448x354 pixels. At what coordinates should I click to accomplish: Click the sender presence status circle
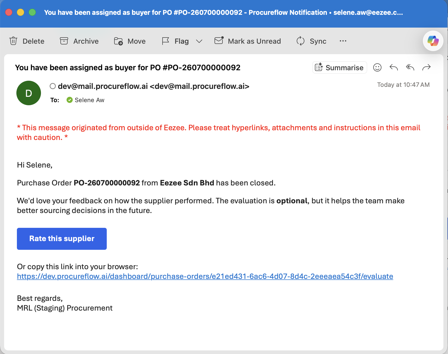pyautogui.click(x=53, y=86)
